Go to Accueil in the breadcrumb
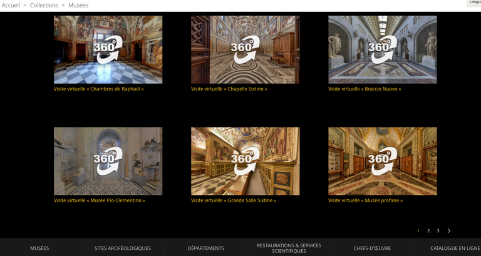Screen dimensions: 481x256 (x=11, y=5)
